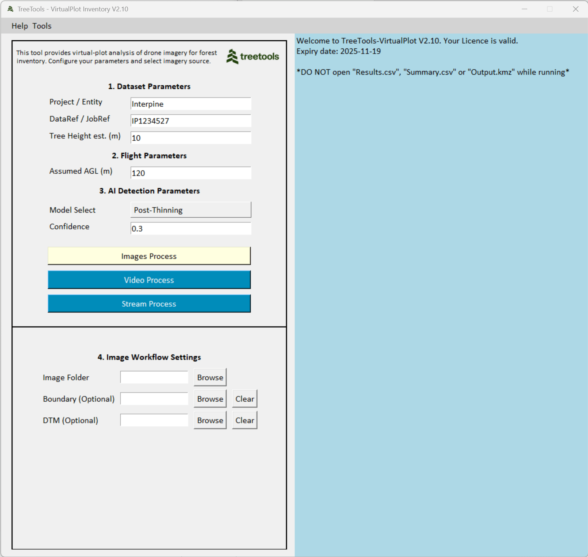This screenshot has height=557, width=588.
Task: Click the Boundary (Optional) path field
Action: tap(154, 399)
